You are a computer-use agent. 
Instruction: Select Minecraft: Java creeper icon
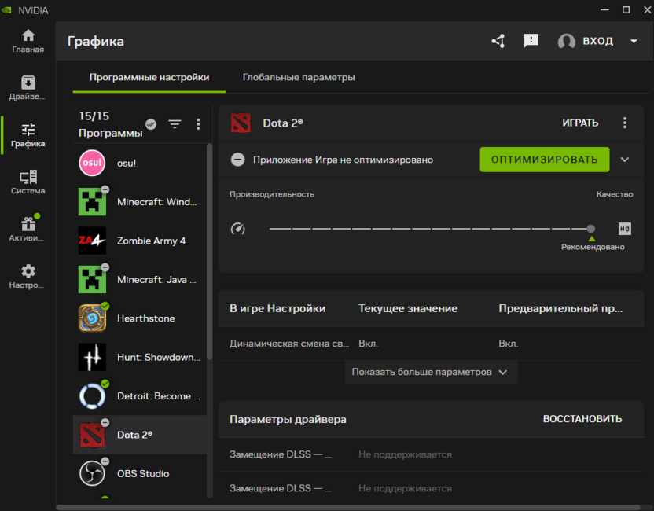pos(92,279)
